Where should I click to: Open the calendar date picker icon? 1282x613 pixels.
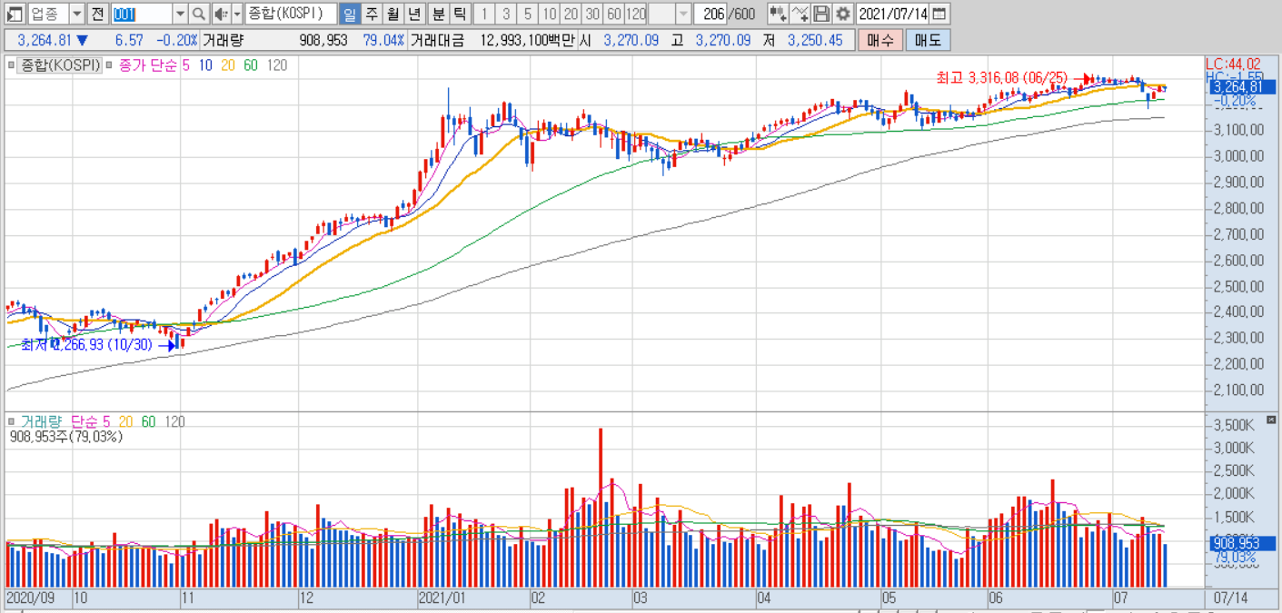tap(939, 14)
